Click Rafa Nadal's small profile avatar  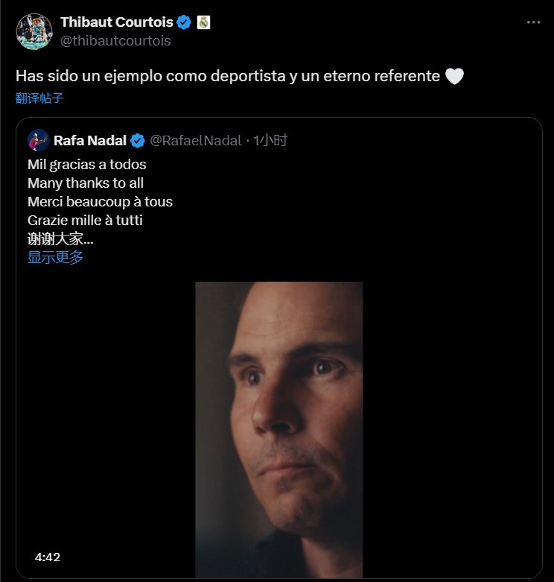point(39,140)
